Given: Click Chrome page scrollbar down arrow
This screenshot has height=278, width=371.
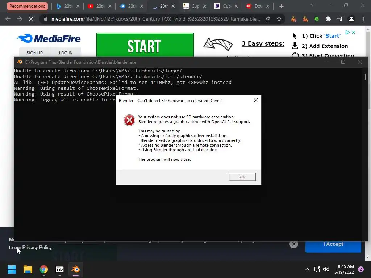Looking at the screenshot, I should (x=368, y=257).
